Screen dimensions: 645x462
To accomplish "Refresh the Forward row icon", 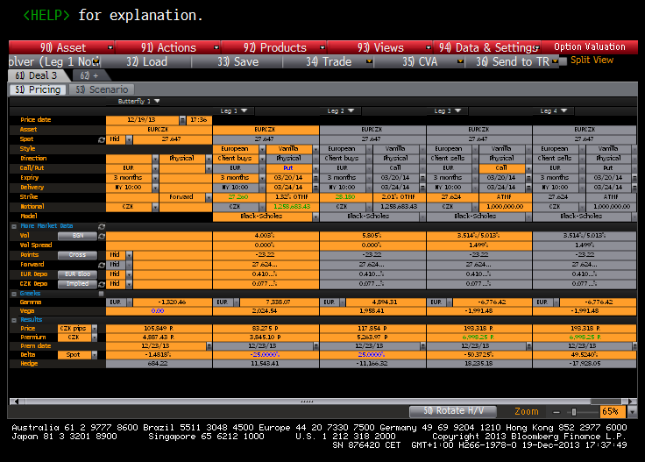I will [x=102, y=265].
